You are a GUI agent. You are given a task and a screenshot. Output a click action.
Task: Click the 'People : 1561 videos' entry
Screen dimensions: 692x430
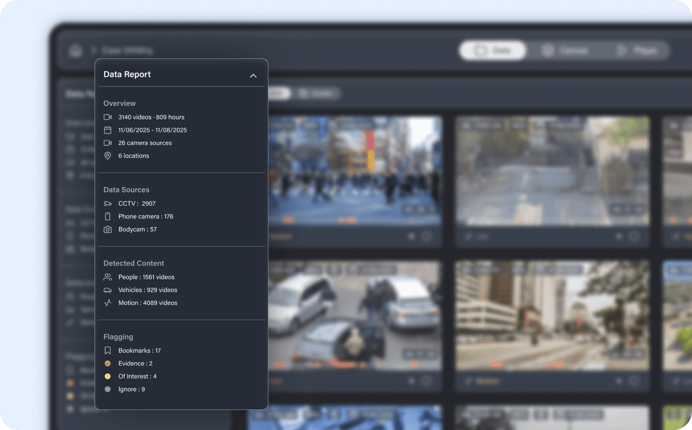[147, 277]
